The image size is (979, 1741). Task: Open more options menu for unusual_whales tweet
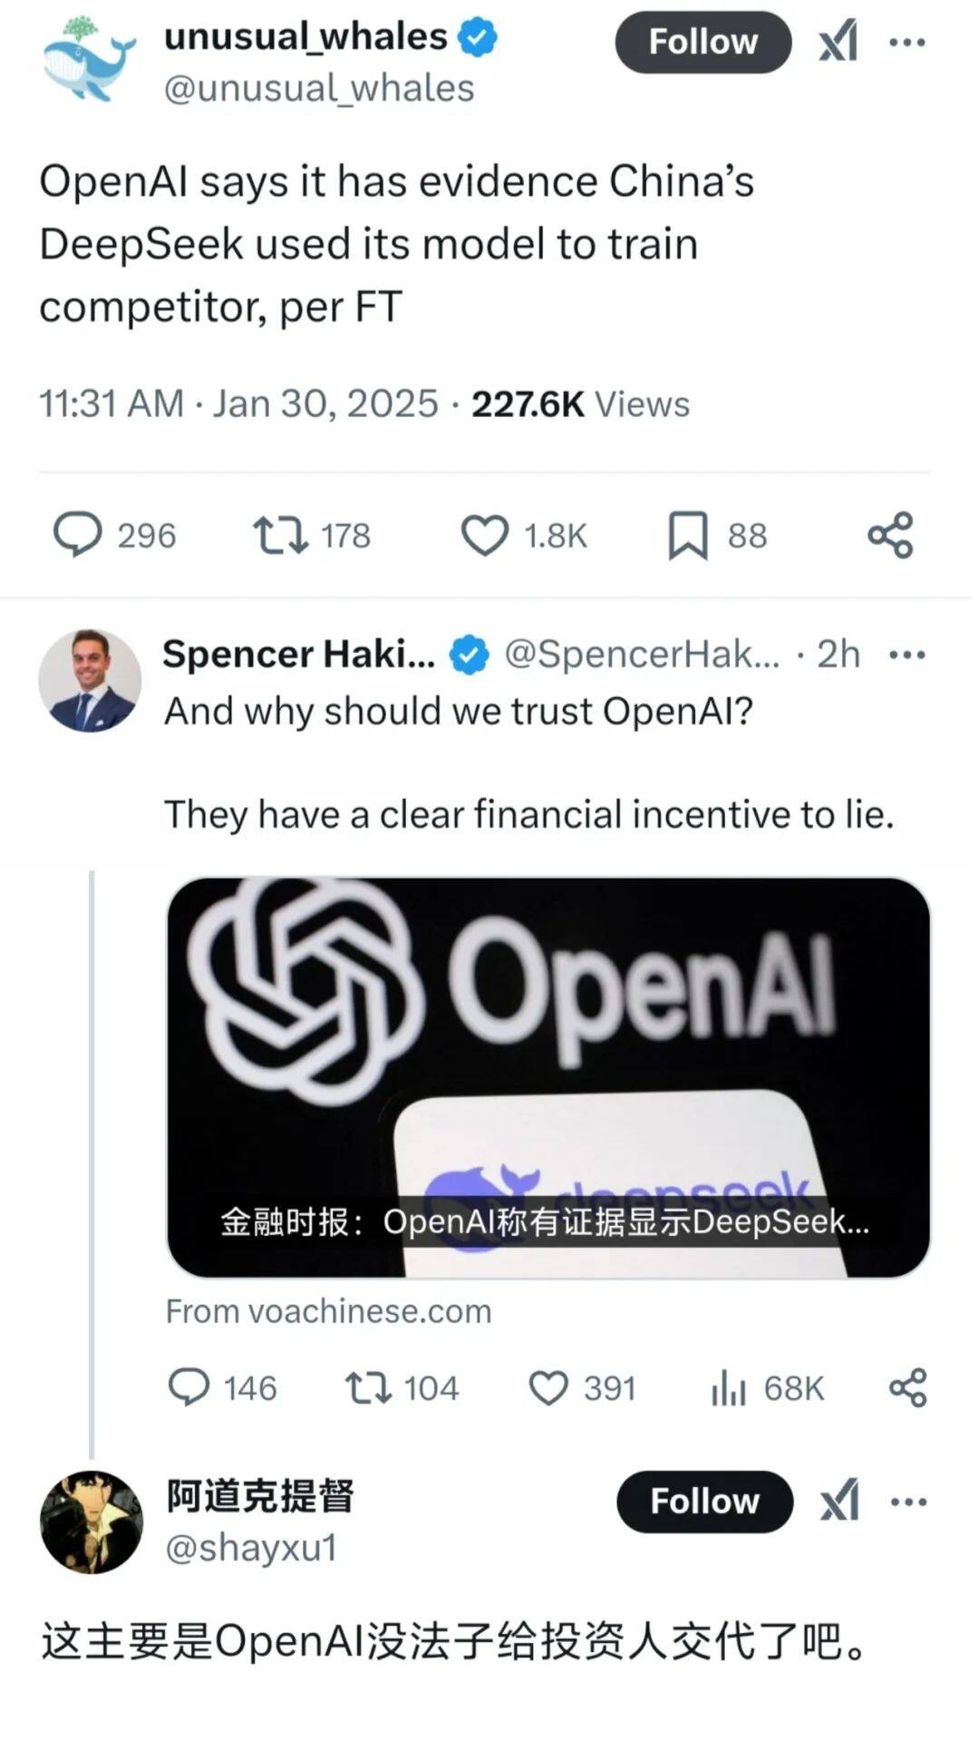click(x=907, y=42)
